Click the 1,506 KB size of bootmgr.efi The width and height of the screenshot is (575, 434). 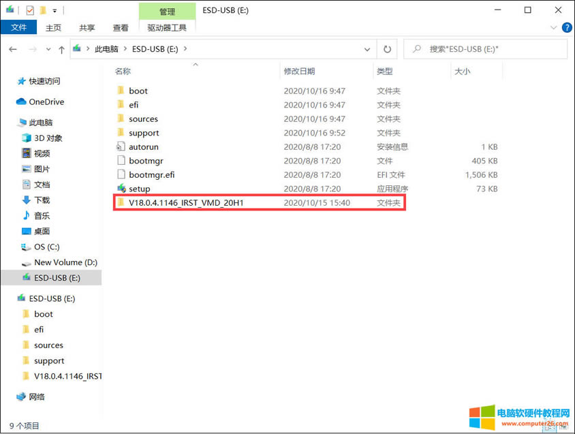point(481,174)
